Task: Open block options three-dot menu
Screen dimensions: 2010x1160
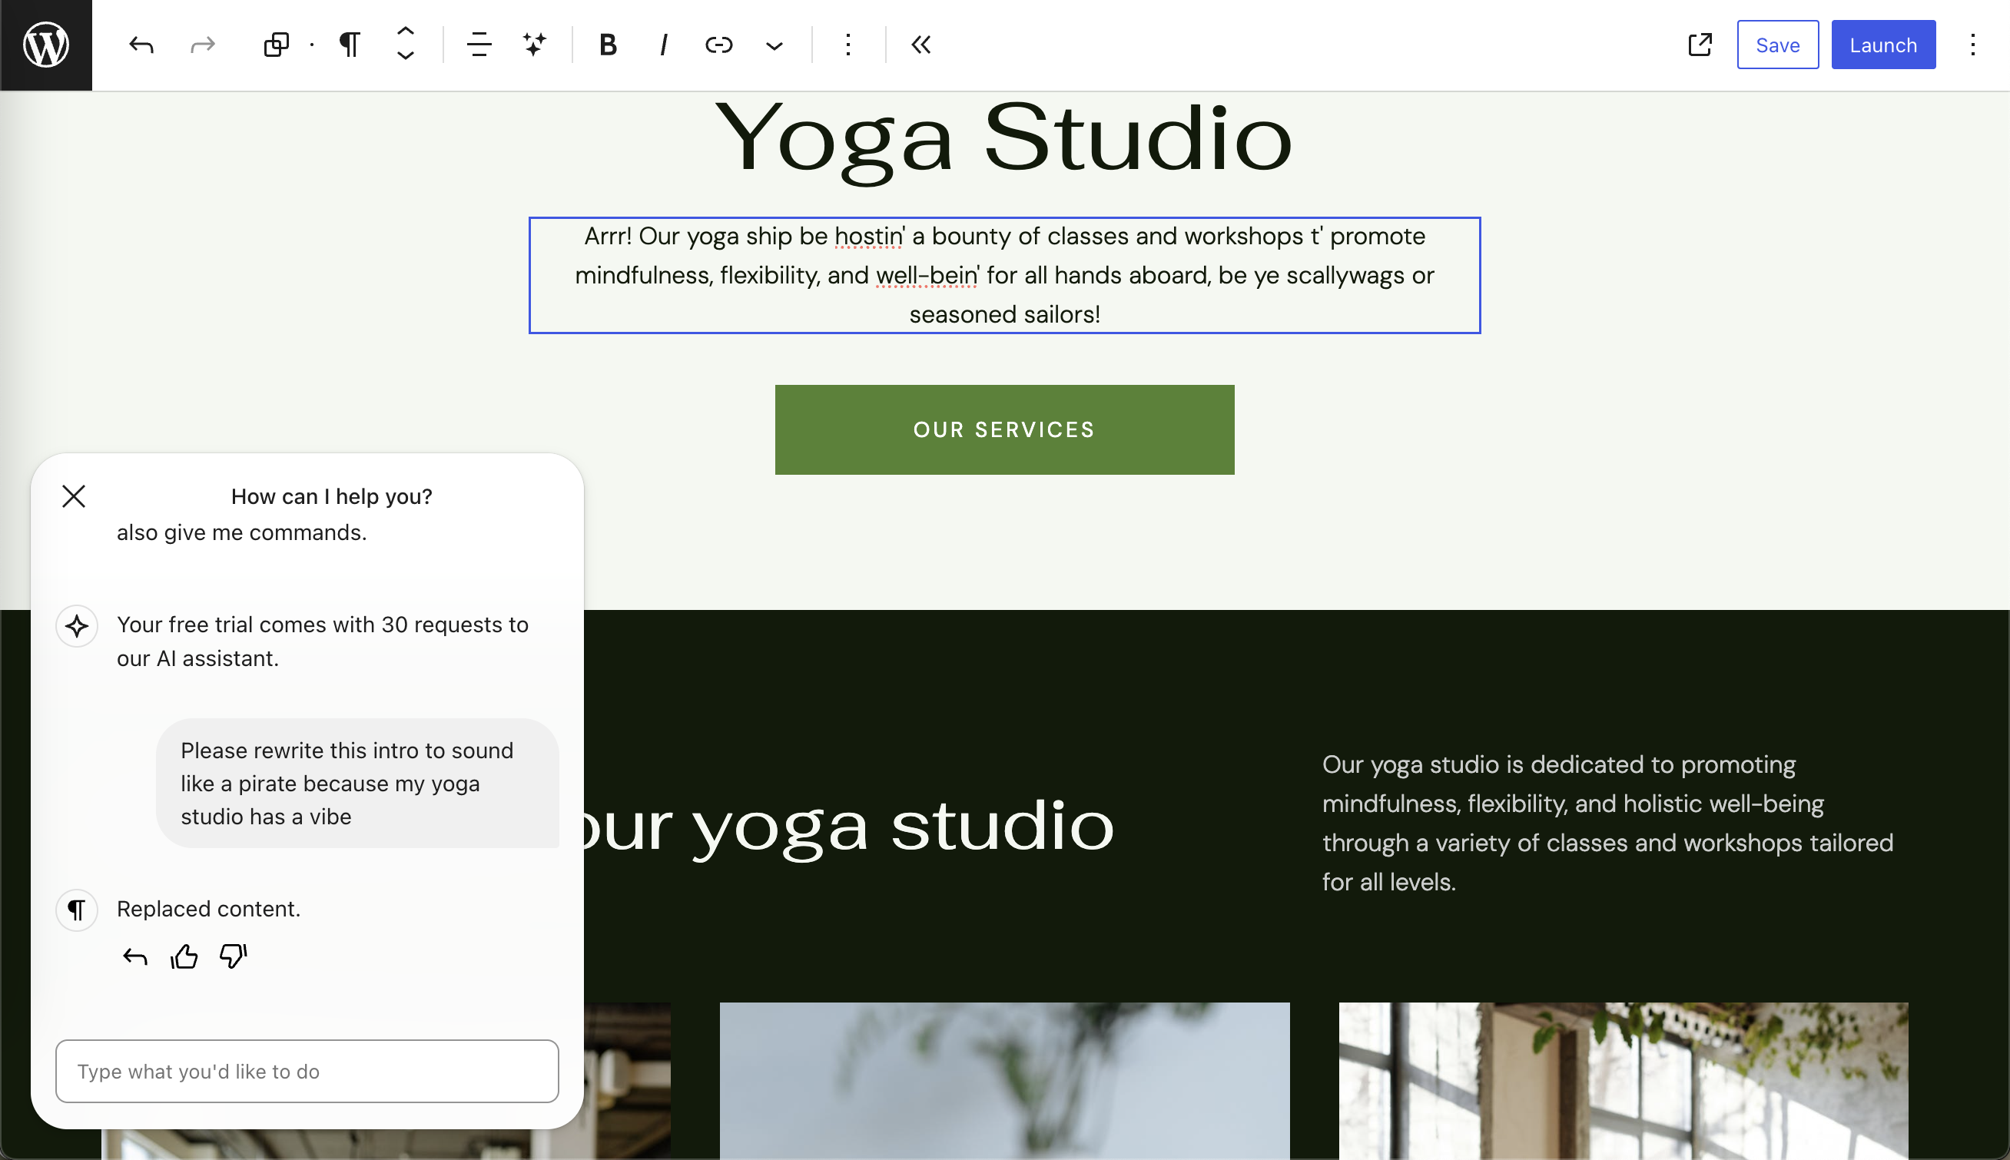Action: pyautogui.click(x=847, y=45)
